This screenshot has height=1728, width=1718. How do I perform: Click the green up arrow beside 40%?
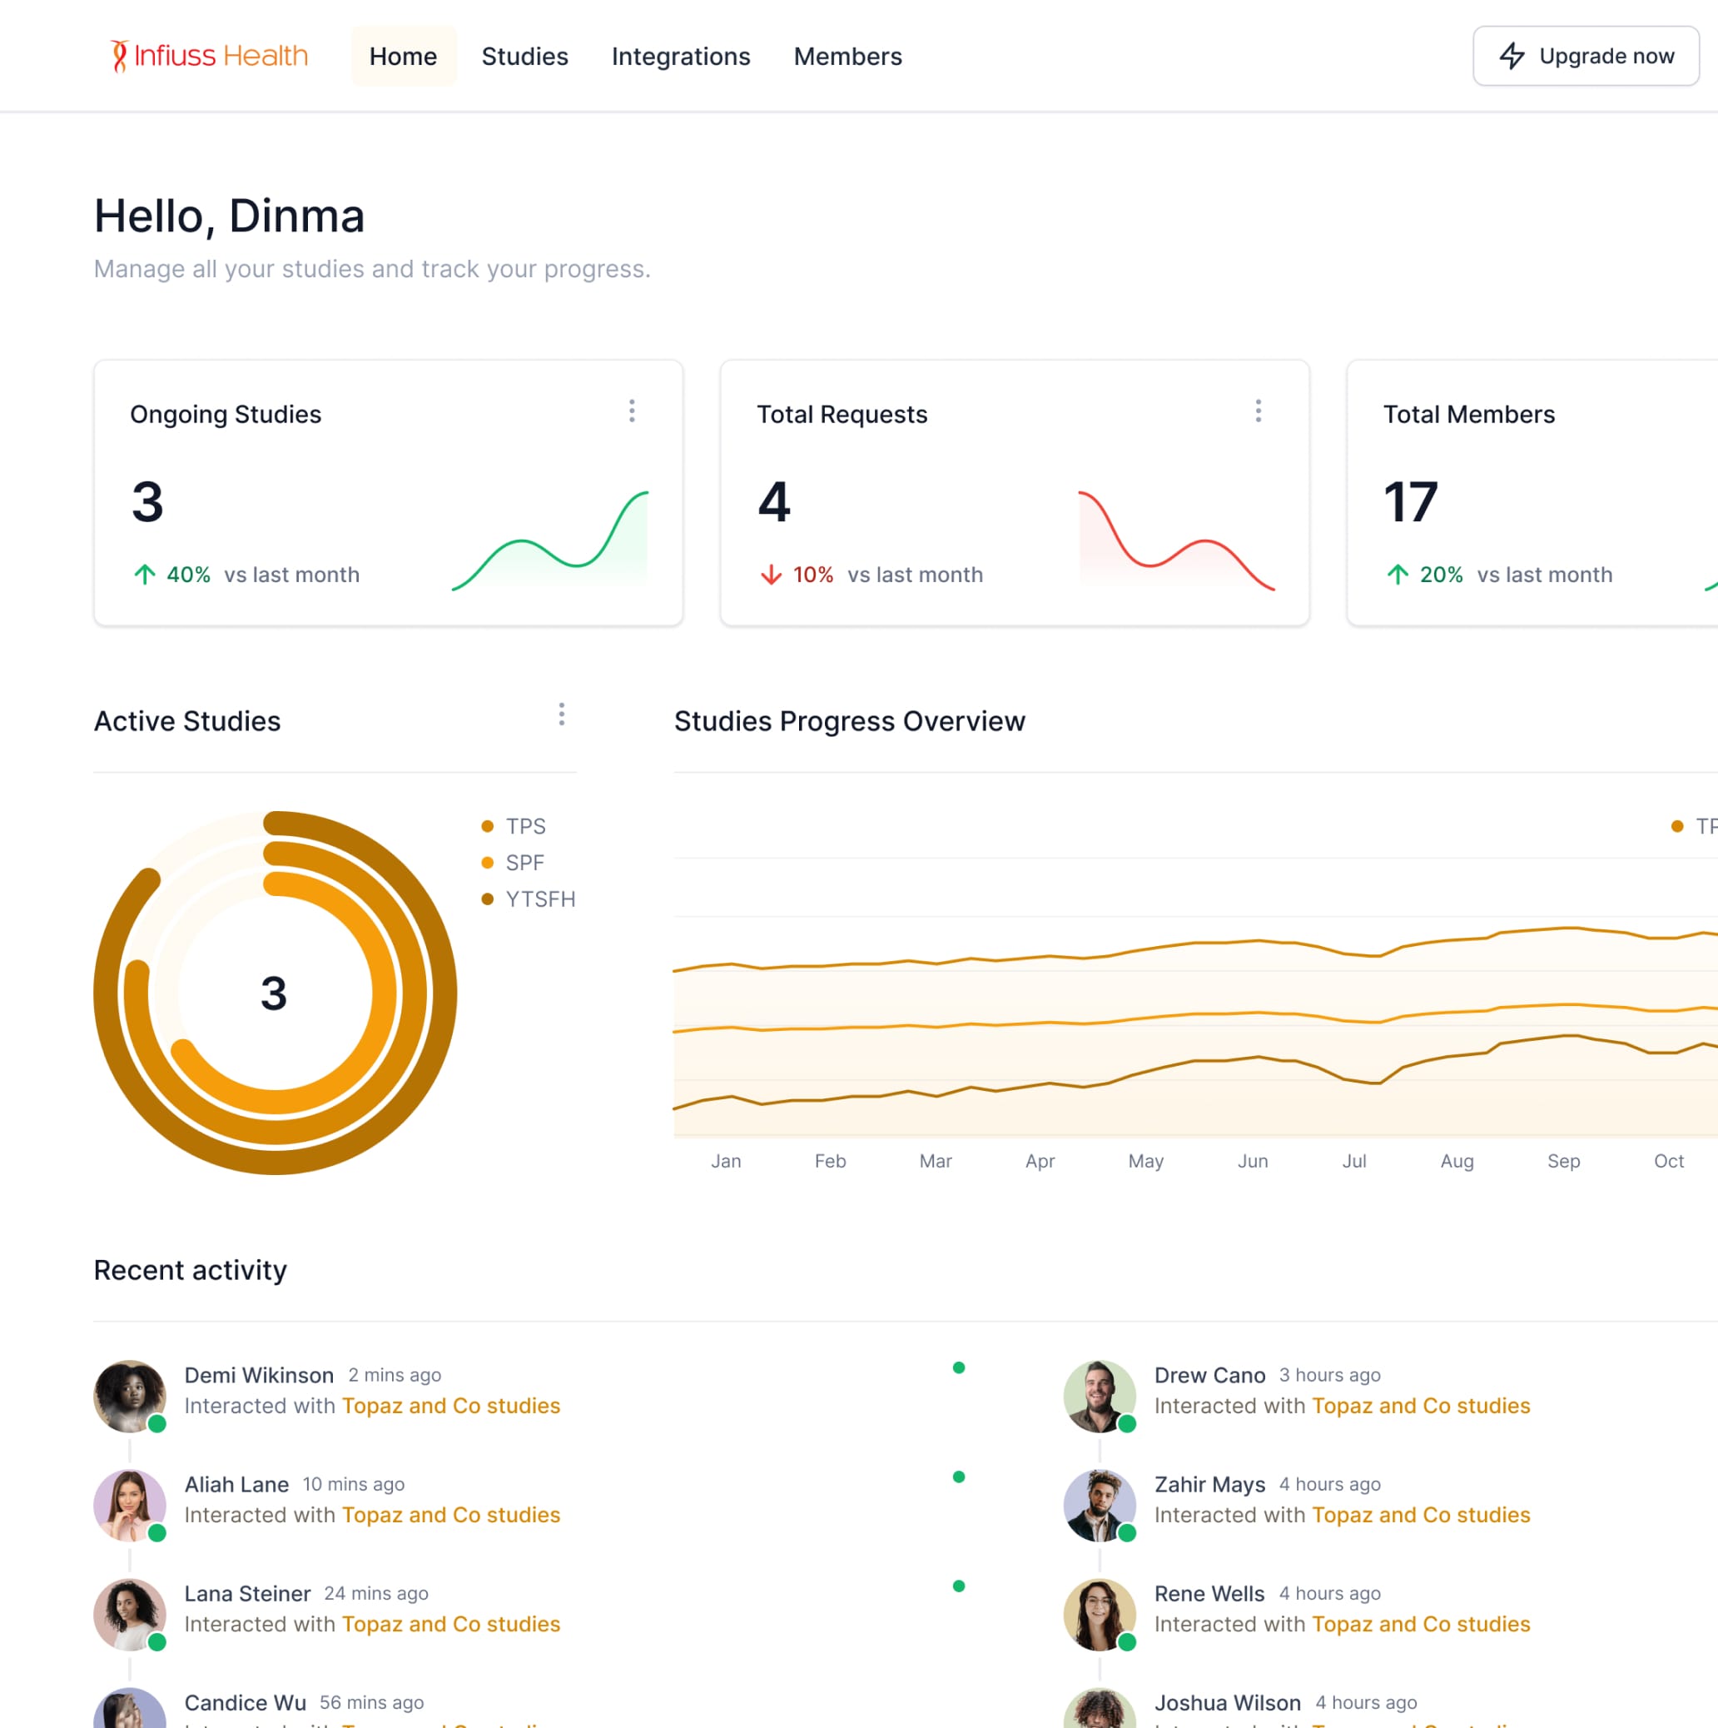[145, 575]
